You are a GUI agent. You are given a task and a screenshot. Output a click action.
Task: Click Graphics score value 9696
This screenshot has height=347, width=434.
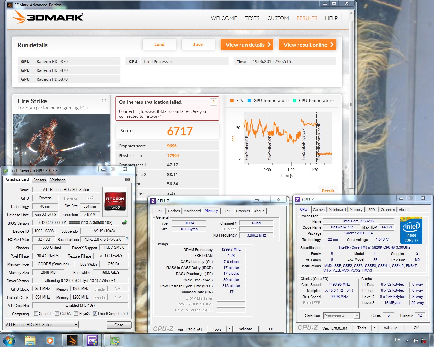[172, 146]
